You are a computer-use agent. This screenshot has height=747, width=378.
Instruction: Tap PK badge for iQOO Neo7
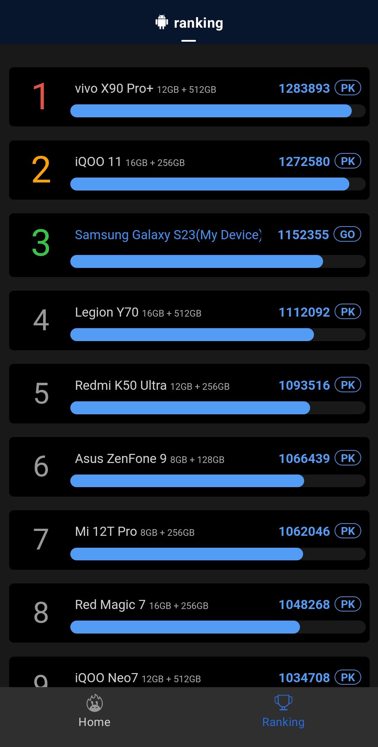[x=348, y=677]
